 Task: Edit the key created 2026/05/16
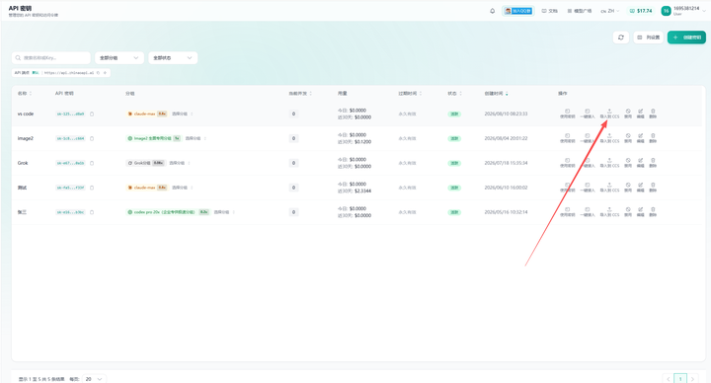[640, 211]
